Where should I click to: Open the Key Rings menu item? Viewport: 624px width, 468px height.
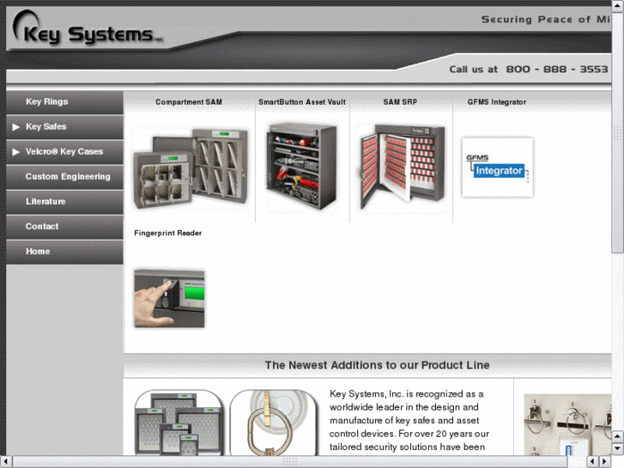tap(64, 102)
